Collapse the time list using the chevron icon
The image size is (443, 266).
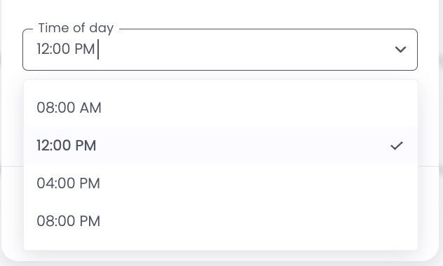tap(400, 50)
